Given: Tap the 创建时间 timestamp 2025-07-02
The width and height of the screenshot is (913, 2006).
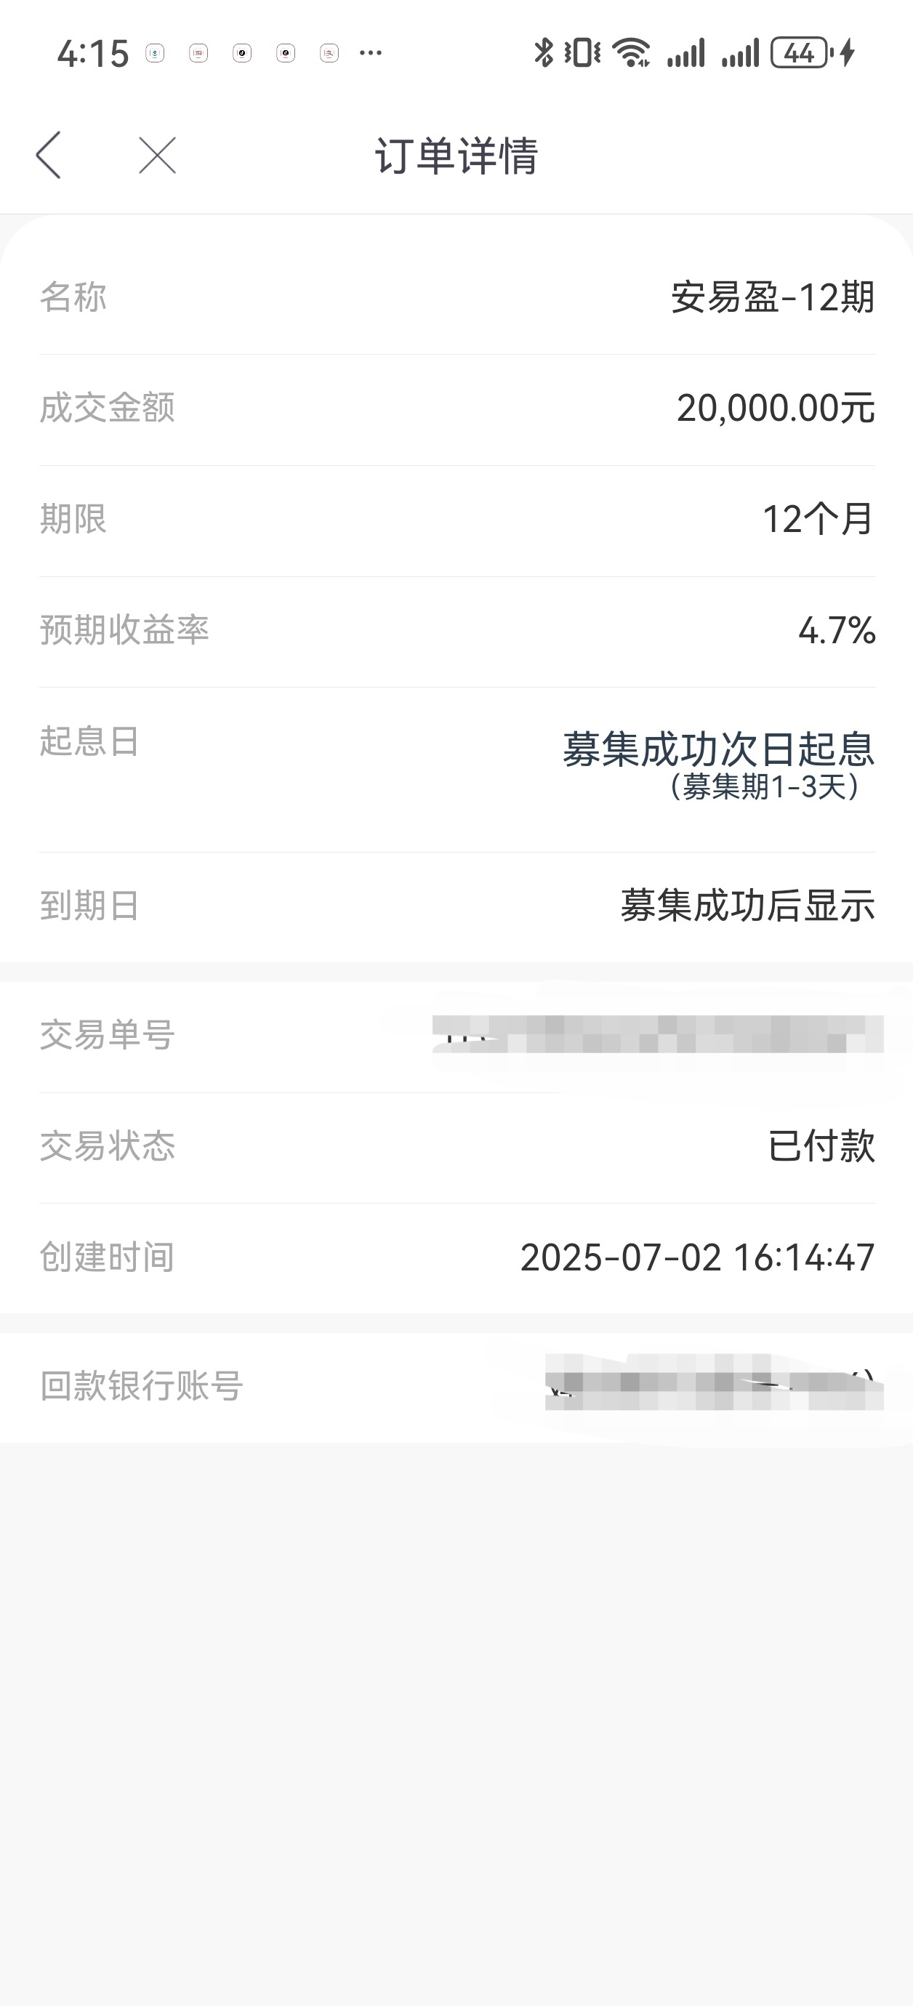Looking at the screenshot, I should [621, 1257].
